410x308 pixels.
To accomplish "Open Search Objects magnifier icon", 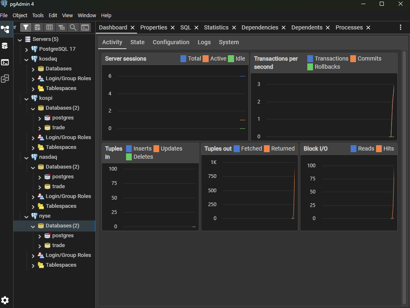I will [73, 27].
